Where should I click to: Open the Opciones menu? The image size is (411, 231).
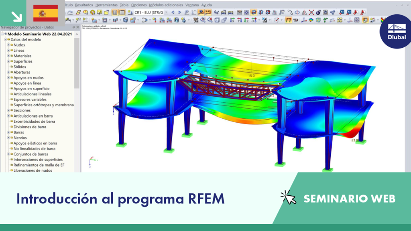click(139, 5)
